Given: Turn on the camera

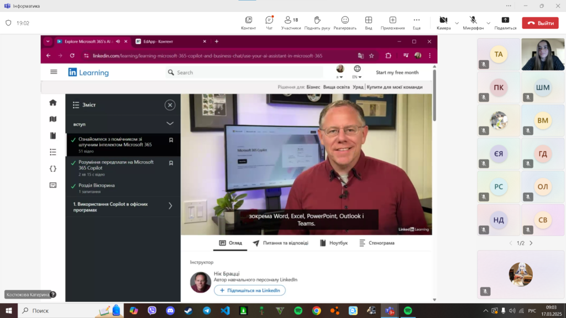Looking at the screenshot, I should (x=444, y=23).
